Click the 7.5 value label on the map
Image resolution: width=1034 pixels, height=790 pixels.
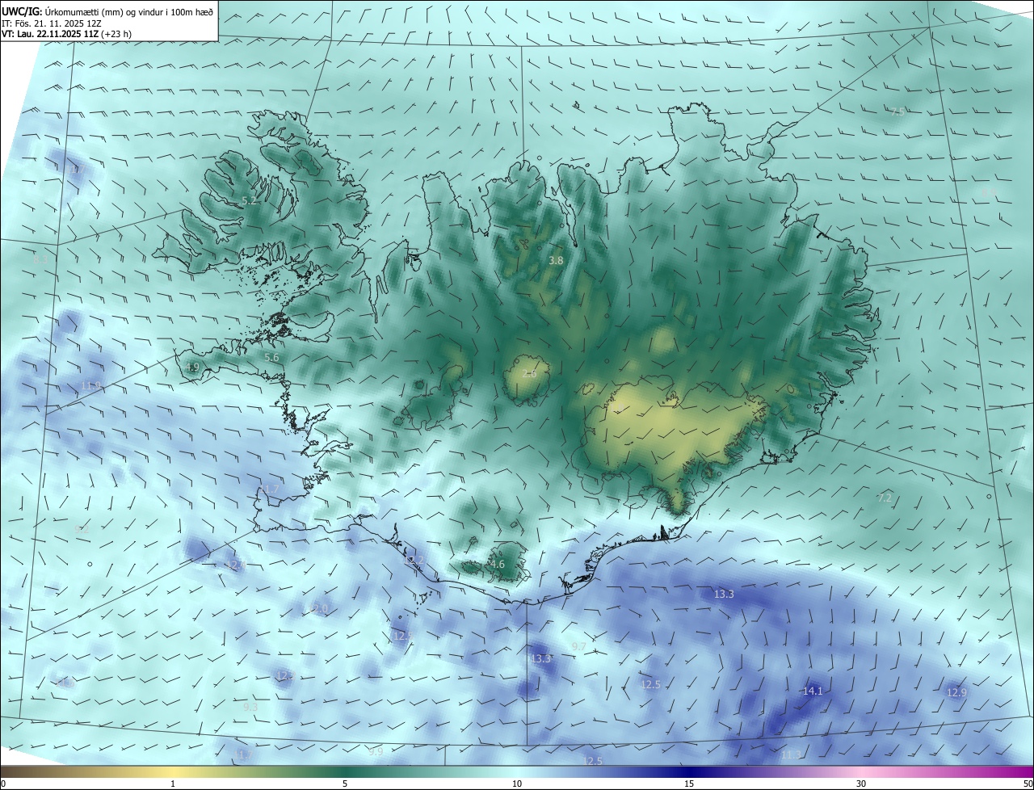(897, 111)
